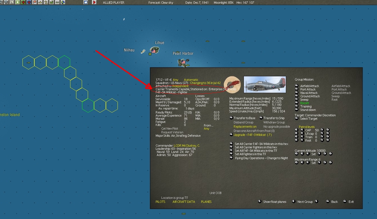This screenshot has height=219, width=377.
Task: Click the orange flag toolbar icon
Action: click(35, 2)
